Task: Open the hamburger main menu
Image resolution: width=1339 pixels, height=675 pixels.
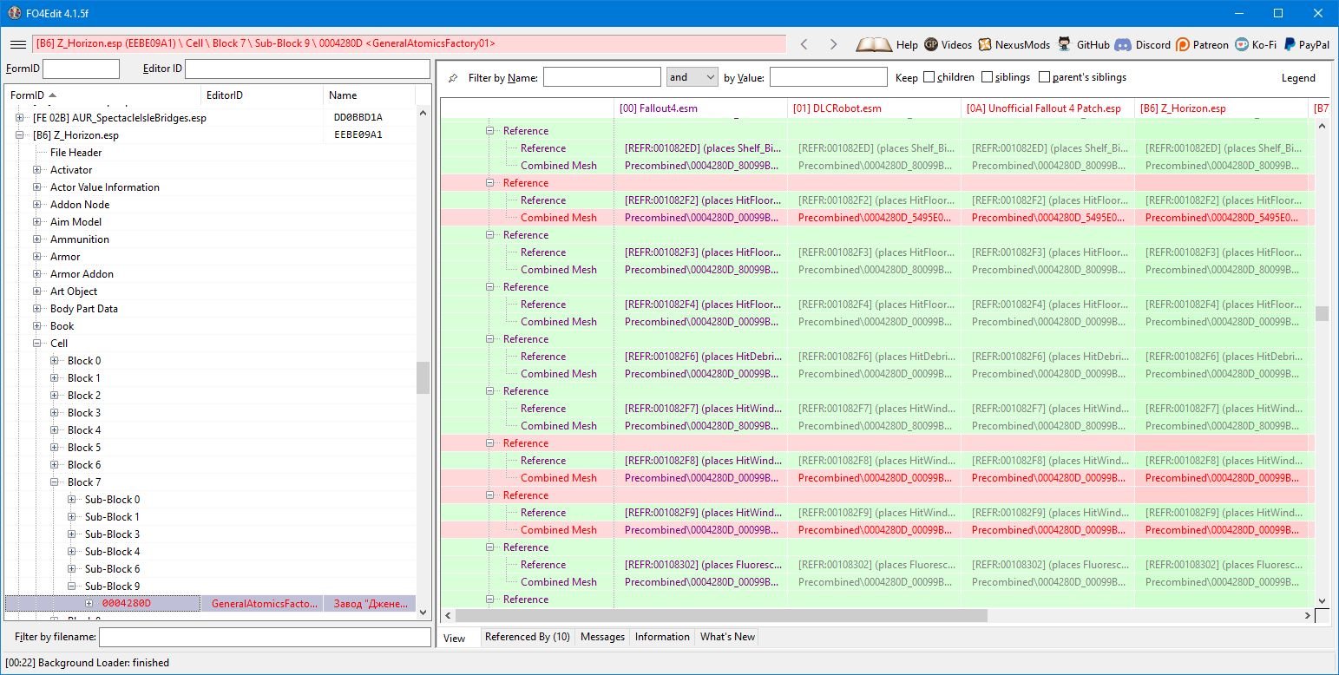Action: 17,44
